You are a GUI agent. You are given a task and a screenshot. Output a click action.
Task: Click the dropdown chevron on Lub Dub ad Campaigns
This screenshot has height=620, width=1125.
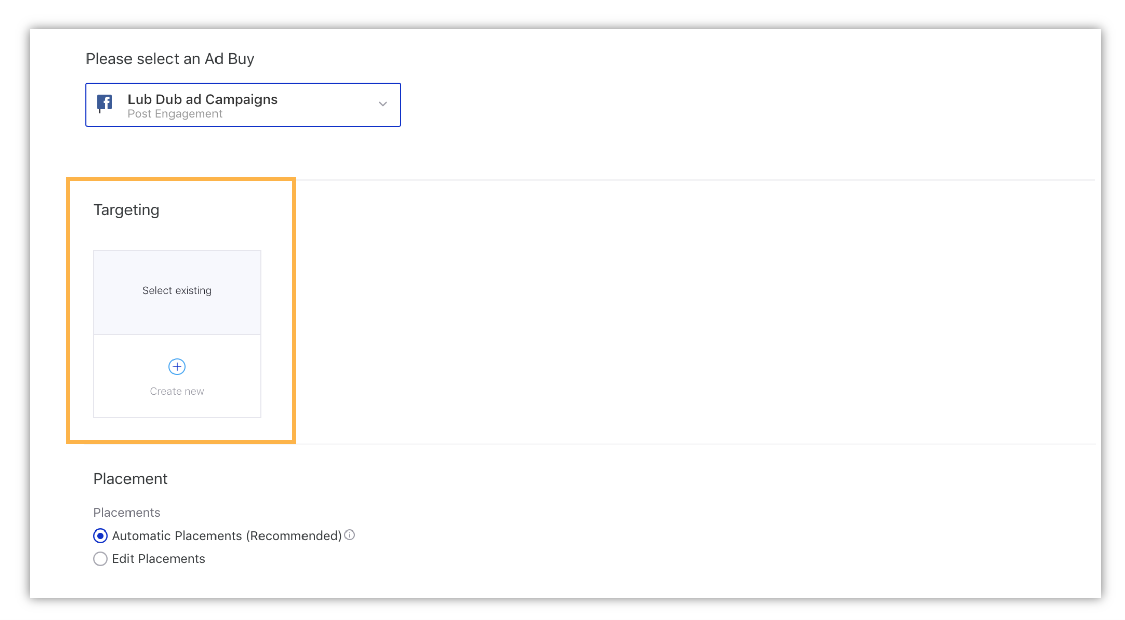[382, 105]
